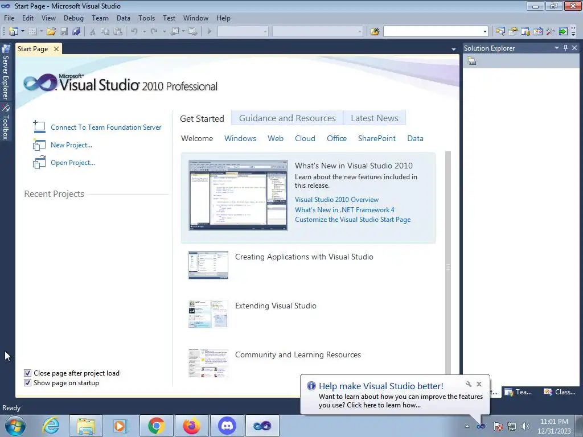Click the Undo arrow toolbar icon
Viewport: 583px width, 437px height.
pos(134,32)
